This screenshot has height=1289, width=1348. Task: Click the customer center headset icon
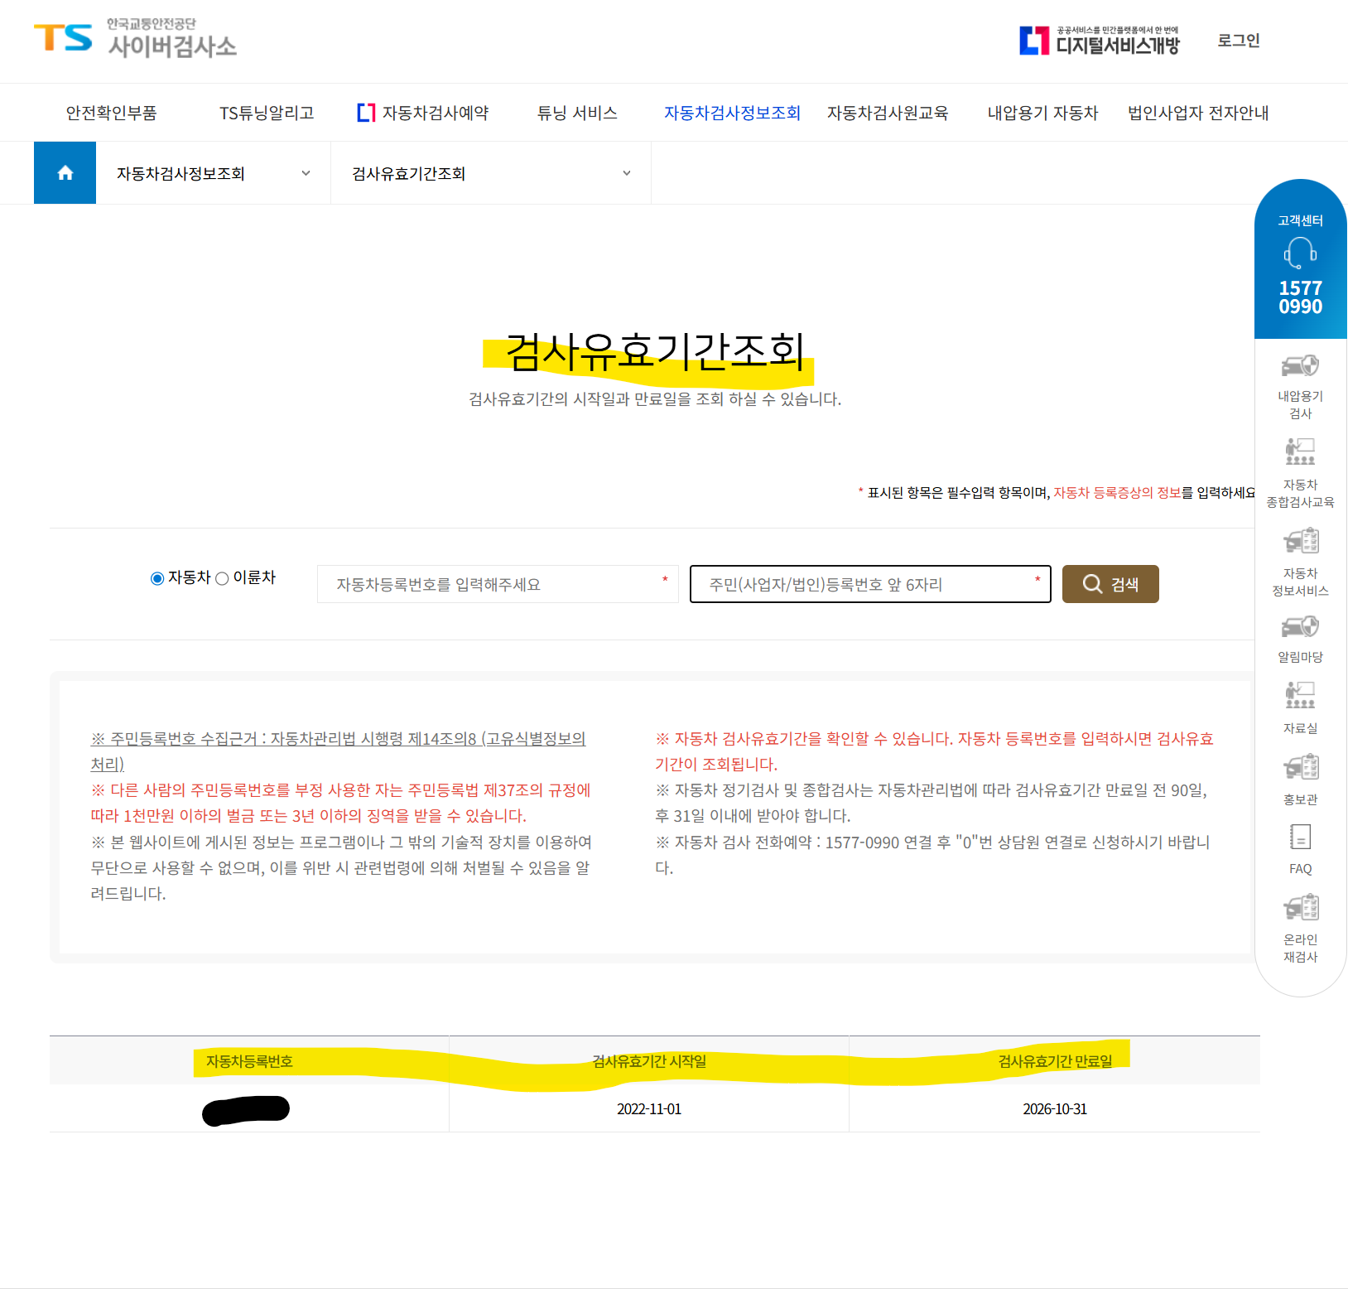[1299, 253]
